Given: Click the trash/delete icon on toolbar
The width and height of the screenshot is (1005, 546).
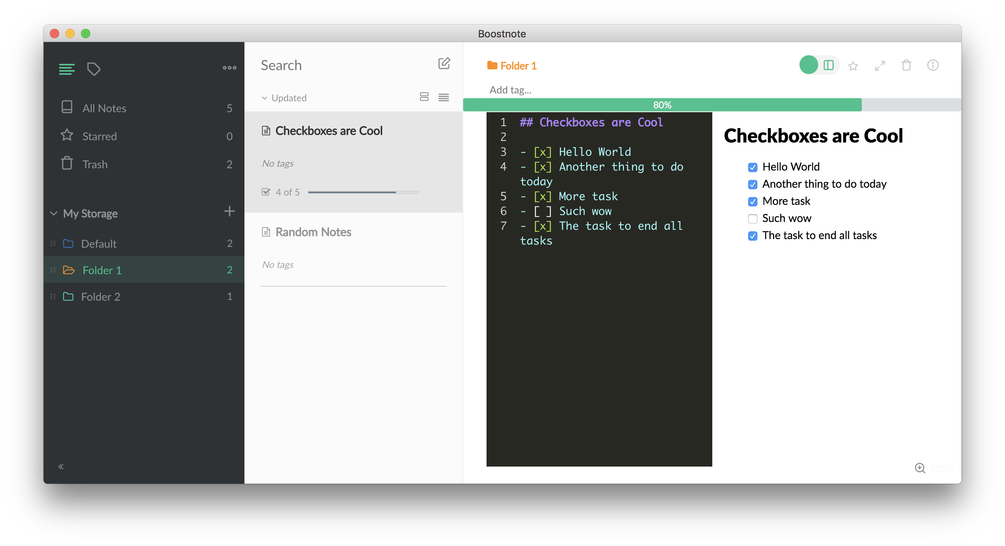Looking at the screenshot, I should (906, 65).
